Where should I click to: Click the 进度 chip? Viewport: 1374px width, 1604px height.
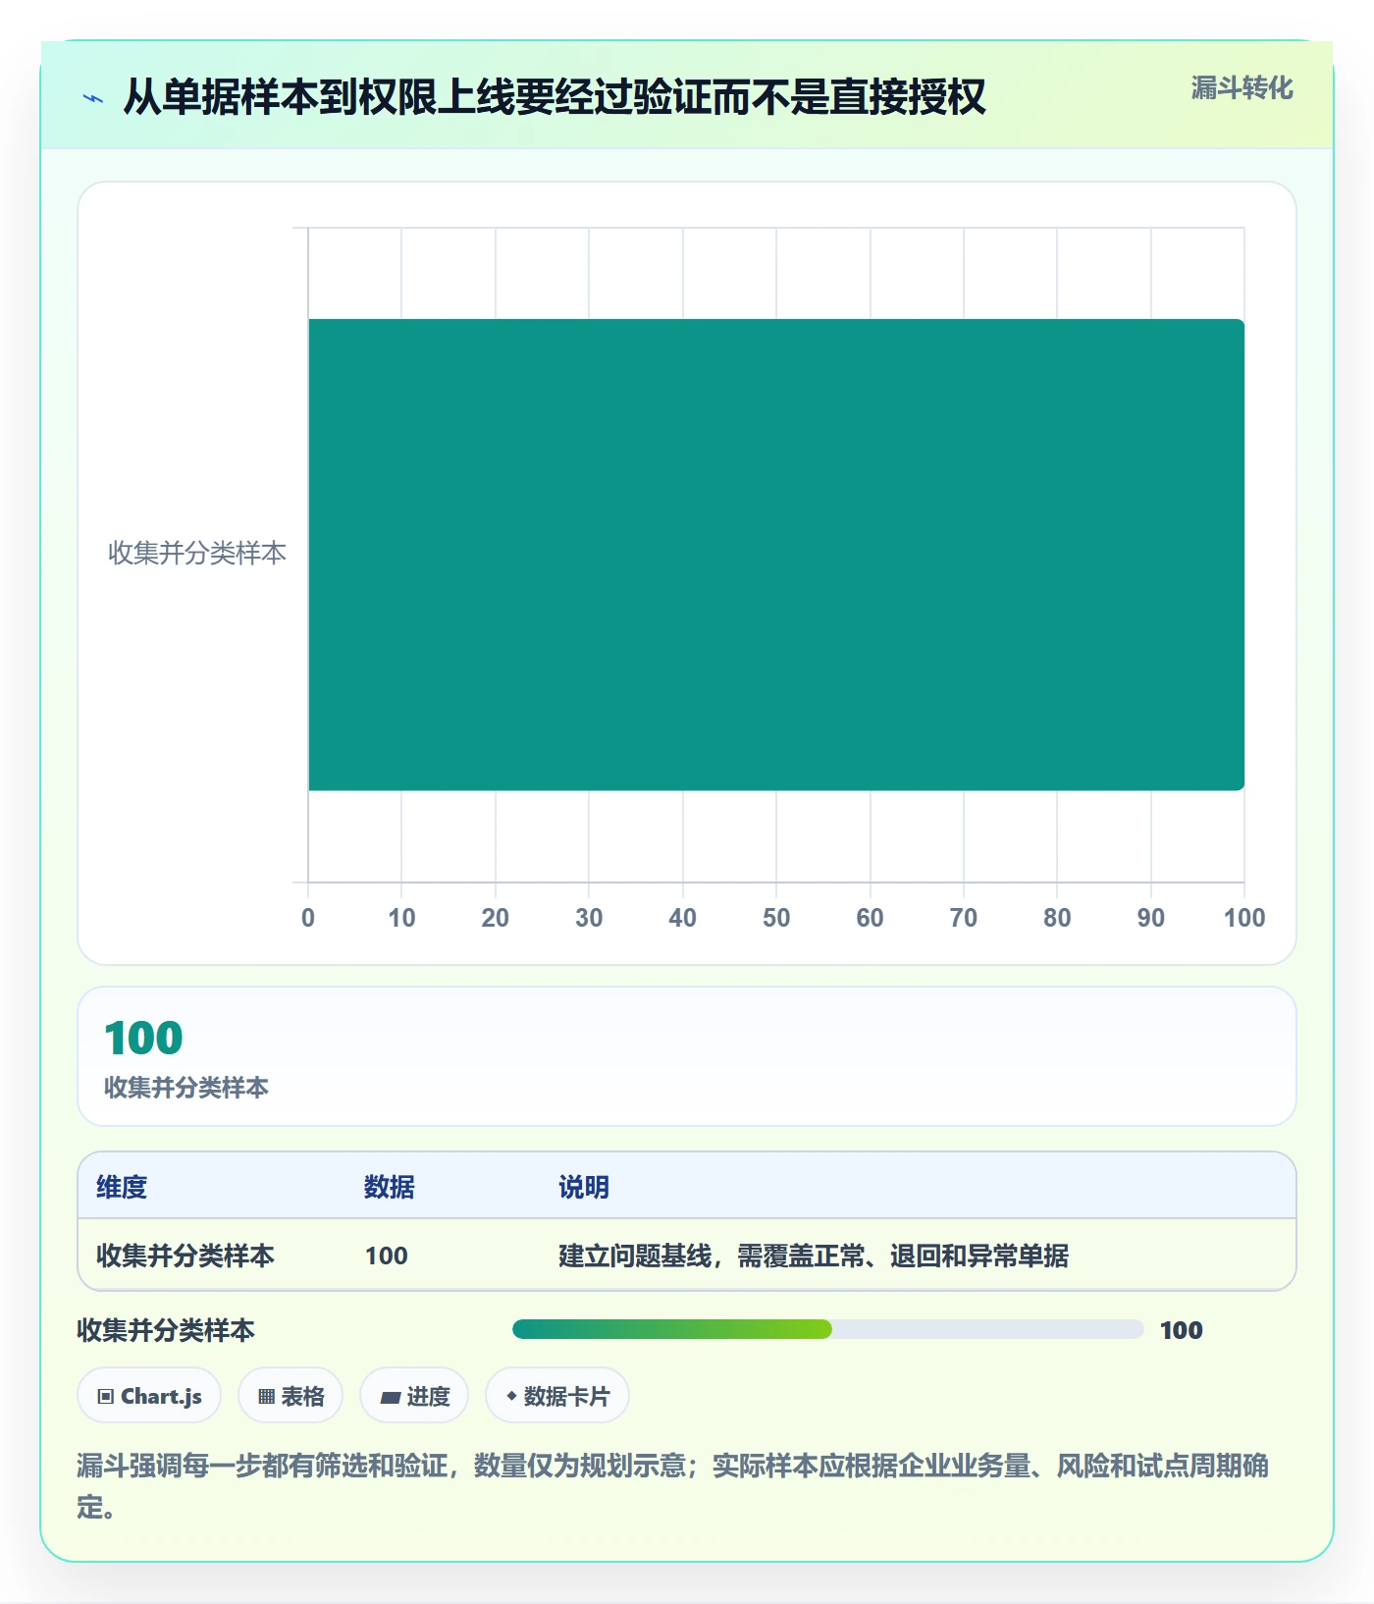(x=414, y=1395)
